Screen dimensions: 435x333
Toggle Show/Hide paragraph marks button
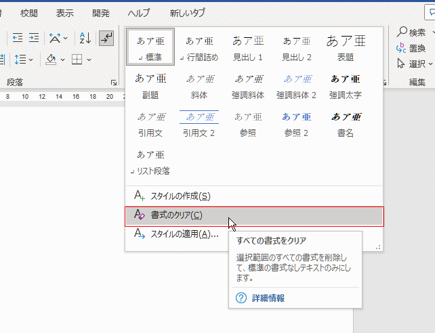coord(106,38)
